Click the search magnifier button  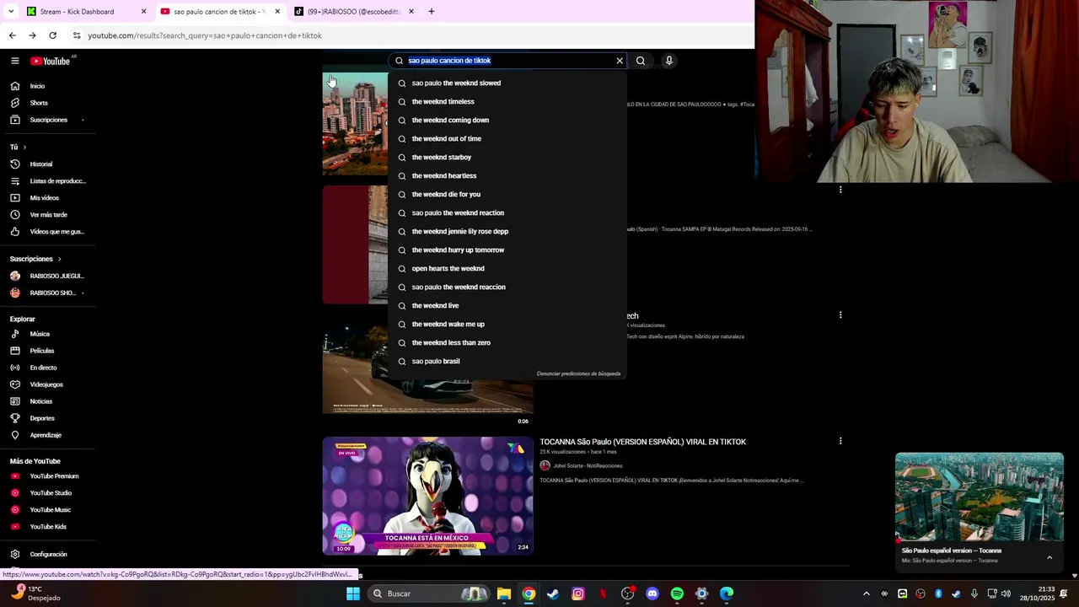(641, 61)
